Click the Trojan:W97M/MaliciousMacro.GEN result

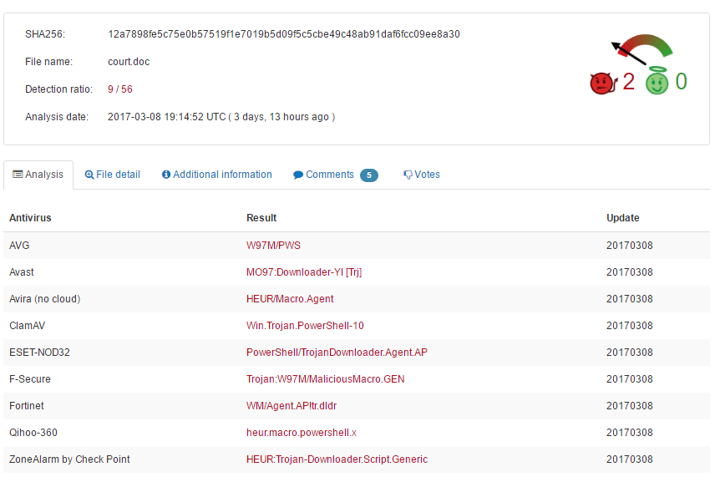pyautogui.click(x=326, y=379)
